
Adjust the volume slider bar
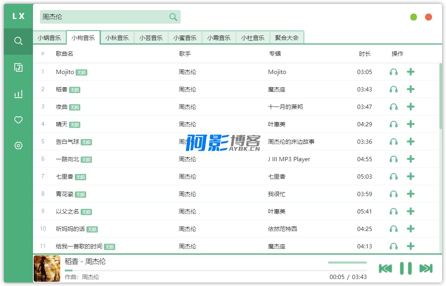click(347, 263)
